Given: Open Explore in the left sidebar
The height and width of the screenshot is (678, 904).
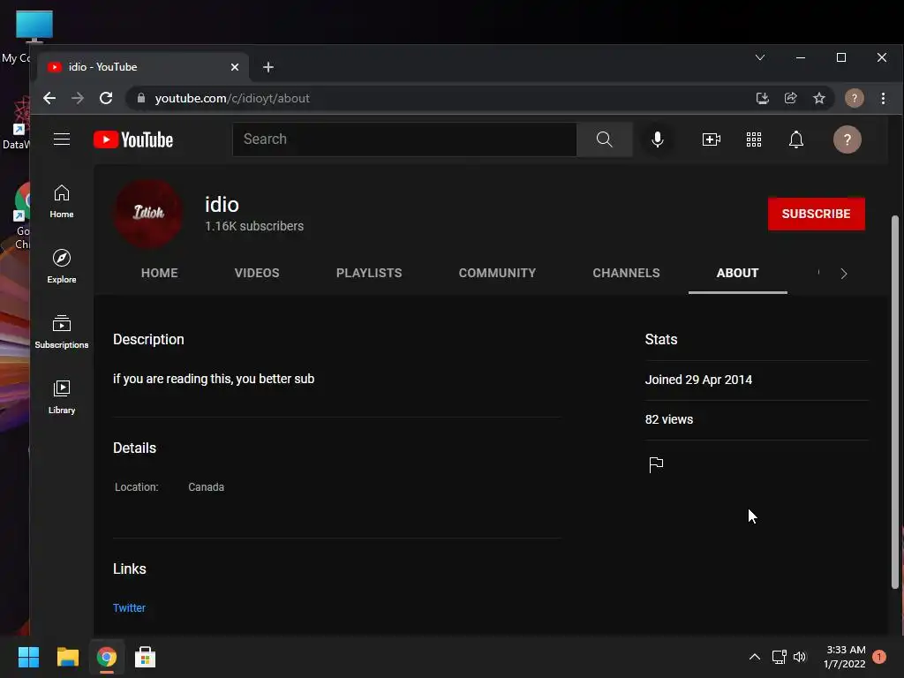Looking at the screenshot, I should [62, 267].
